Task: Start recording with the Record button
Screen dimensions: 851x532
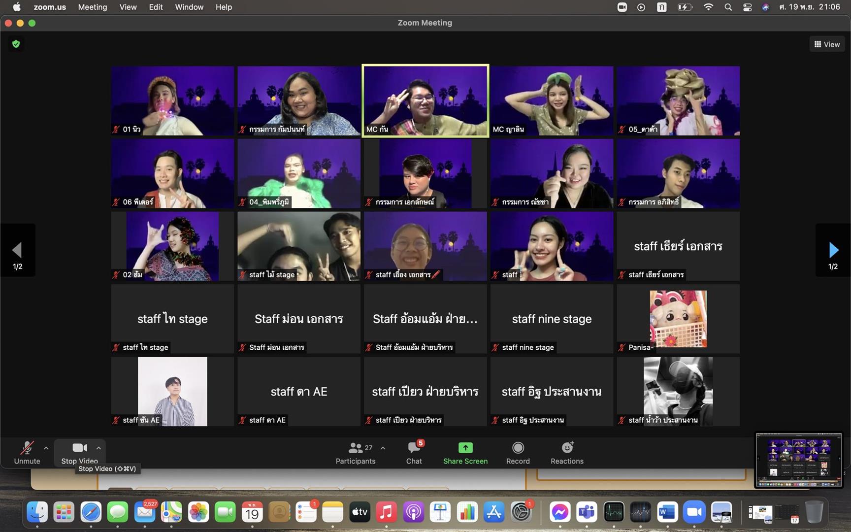Action: tap(518, 453)
